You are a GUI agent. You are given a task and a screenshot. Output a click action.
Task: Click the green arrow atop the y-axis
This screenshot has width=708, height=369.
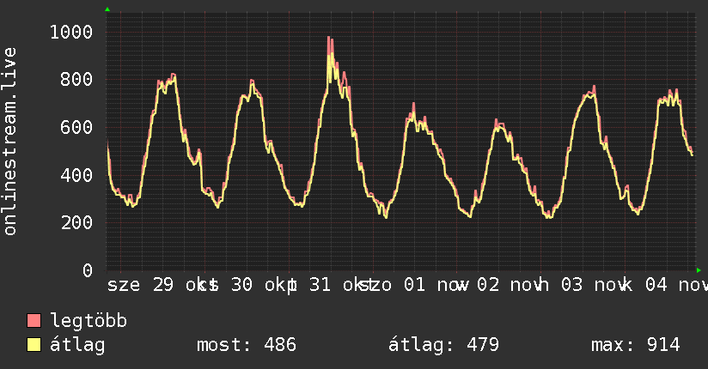107,9
